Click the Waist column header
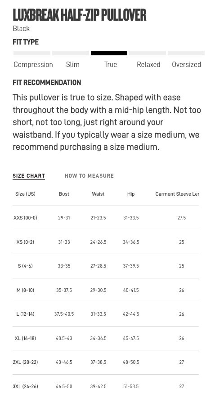The height and width of the screenshot is (394, 224). pos(98,194)
